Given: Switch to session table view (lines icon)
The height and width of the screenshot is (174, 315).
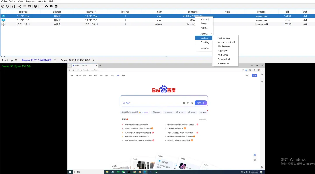Looking at the screenshot, I should pyautogui.click(x=24, y=6).
